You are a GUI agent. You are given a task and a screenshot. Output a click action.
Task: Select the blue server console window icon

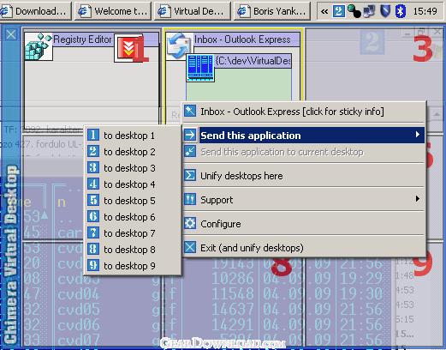(200, 68)
